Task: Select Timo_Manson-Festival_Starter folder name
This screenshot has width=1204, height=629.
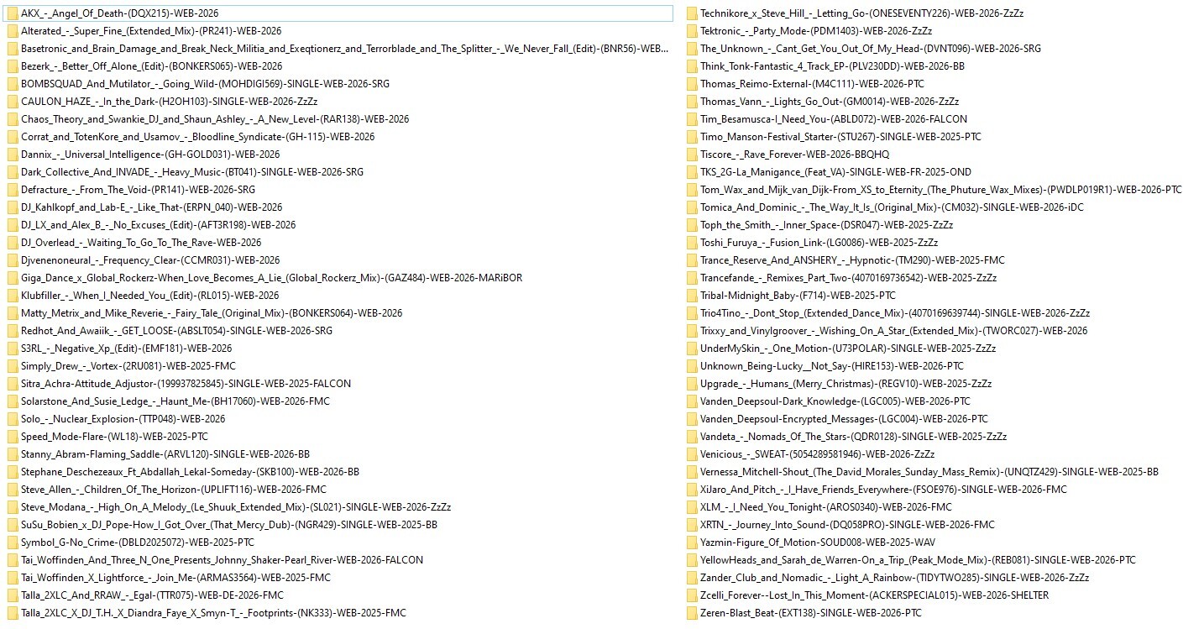Action: (x=841, y=137)
